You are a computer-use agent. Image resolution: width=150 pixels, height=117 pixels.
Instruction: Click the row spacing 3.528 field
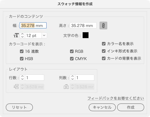35,87
